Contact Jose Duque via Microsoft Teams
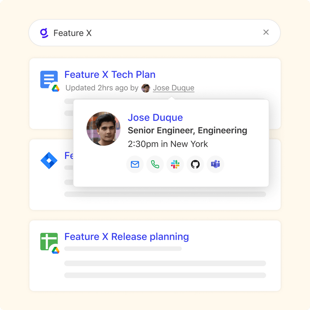 (215, 164)
